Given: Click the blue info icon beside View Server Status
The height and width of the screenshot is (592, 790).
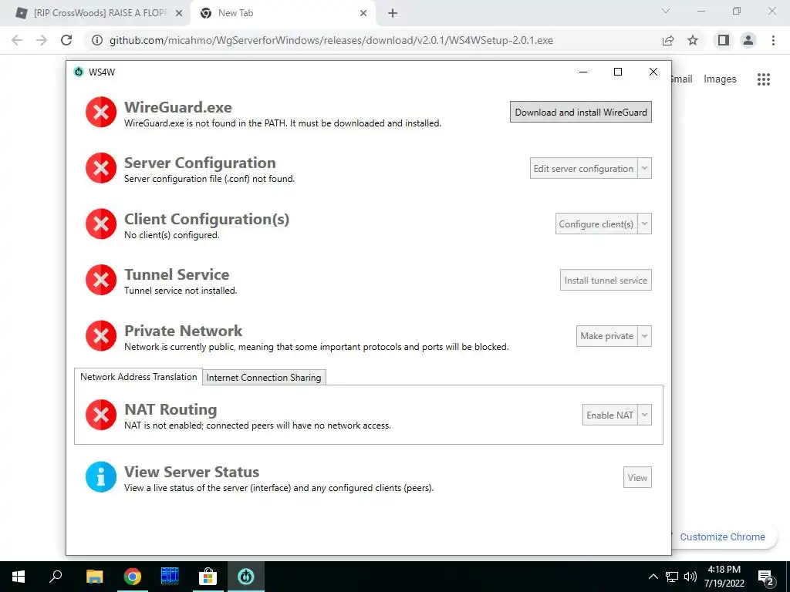Looking at the screenshot, I should coord(101,476).
